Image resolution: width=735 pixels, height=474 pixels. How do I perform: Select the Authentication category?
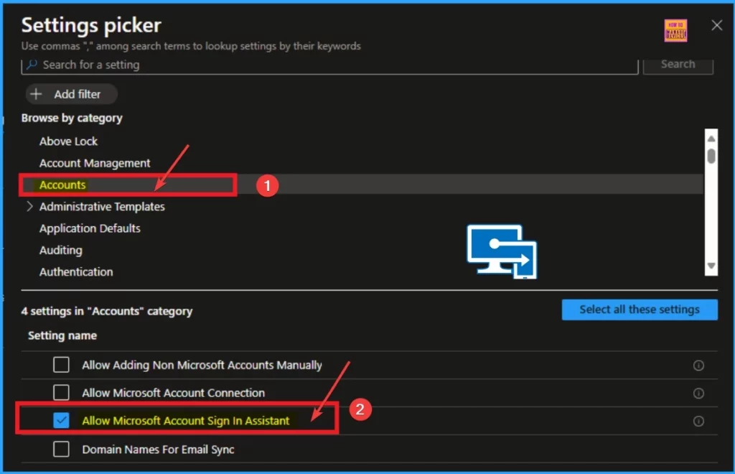click(76, 272)
